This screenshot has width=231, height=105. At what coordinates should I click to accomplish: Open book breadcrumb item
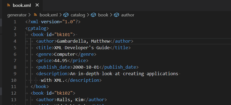pyautogui.click(x=103, y=15)
